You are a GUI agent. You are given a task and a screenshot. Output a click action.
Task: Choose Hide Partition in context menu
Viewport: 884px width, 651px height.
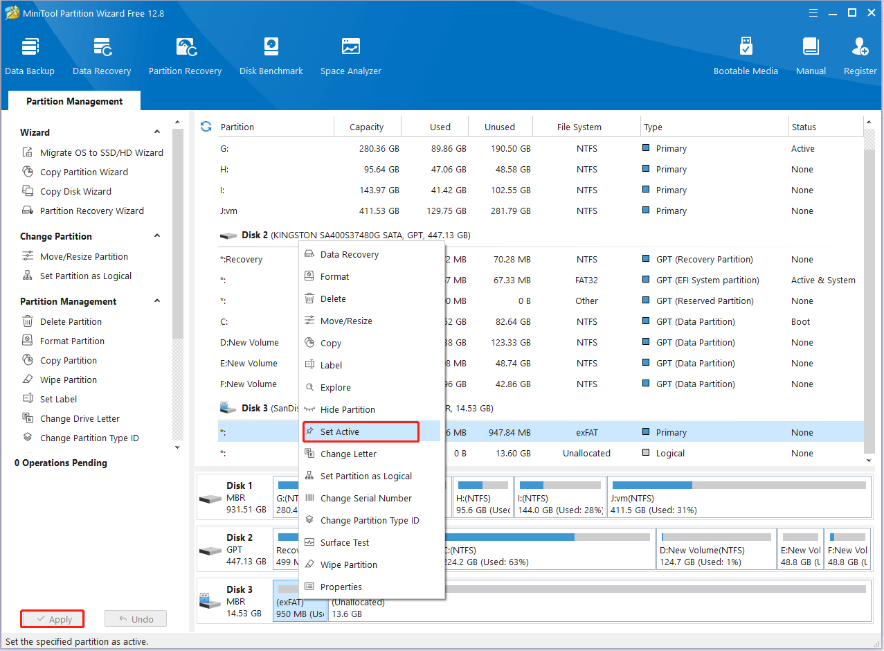(x=372, y=409)
